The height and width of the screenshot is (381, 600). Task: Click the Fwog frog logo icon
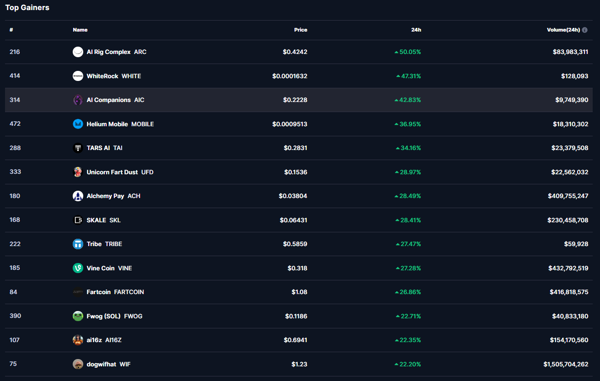pyautogui.click(x=78, y=316)
